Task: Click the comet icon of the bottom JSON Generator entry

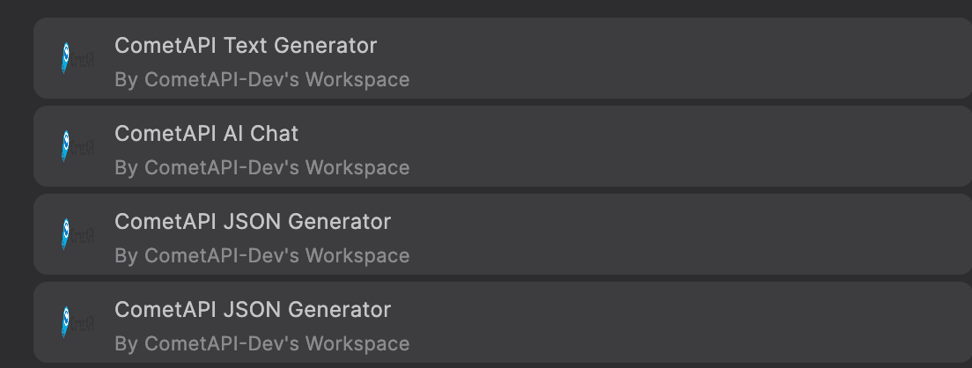Action: coord(66,321)
